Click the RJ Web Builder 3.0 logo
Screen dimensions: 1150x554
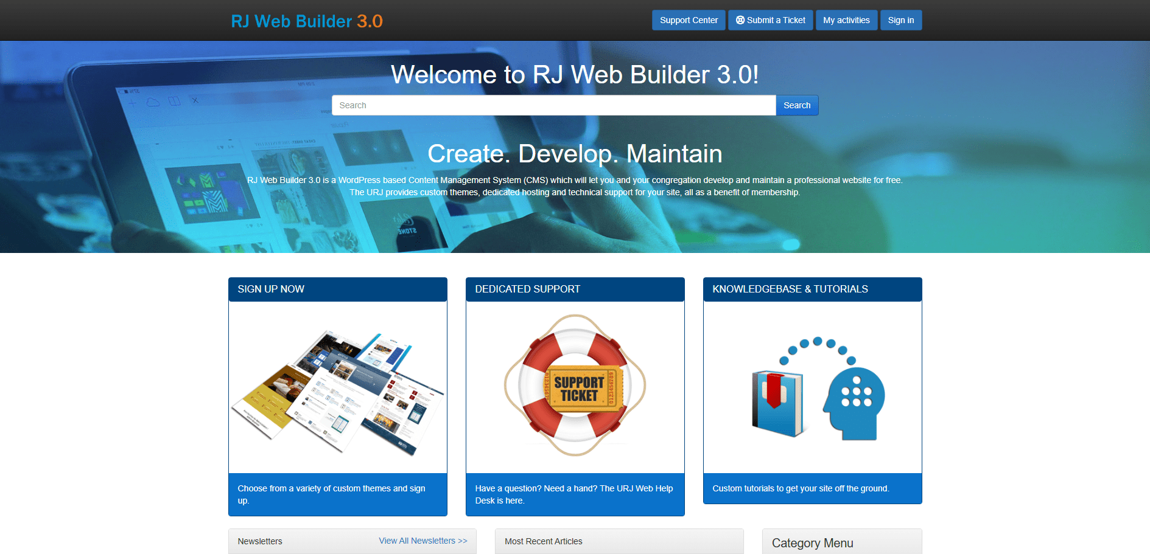(x=306, y=21)
